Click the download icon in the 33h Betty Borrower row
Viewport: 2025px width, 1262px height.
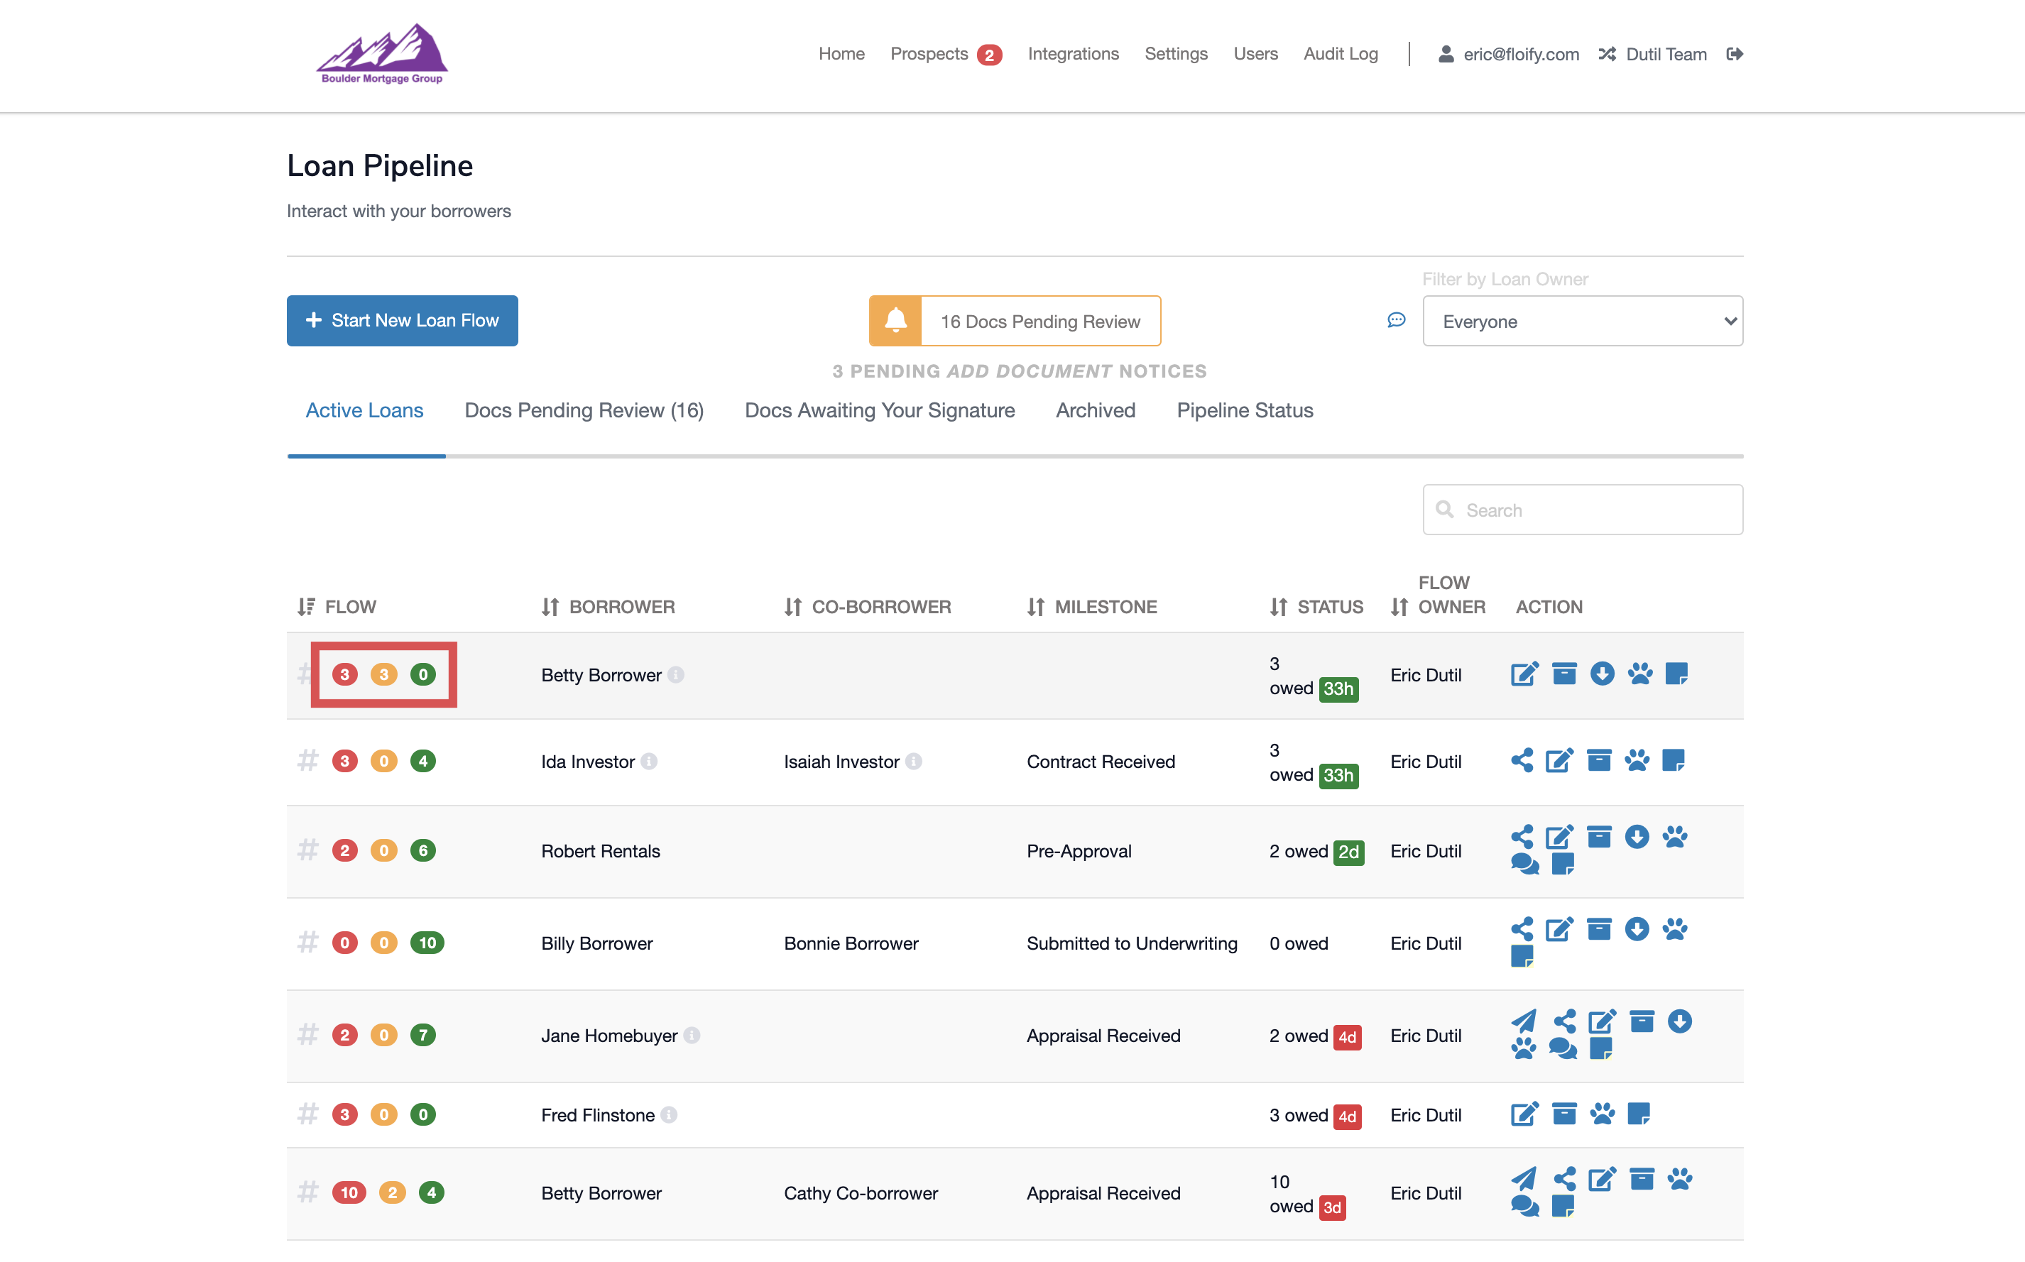tap(1602, 674)
